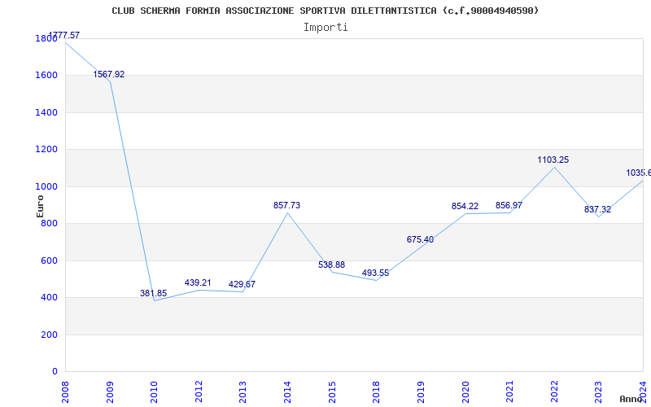Click the 2019 year tick label

421,392
